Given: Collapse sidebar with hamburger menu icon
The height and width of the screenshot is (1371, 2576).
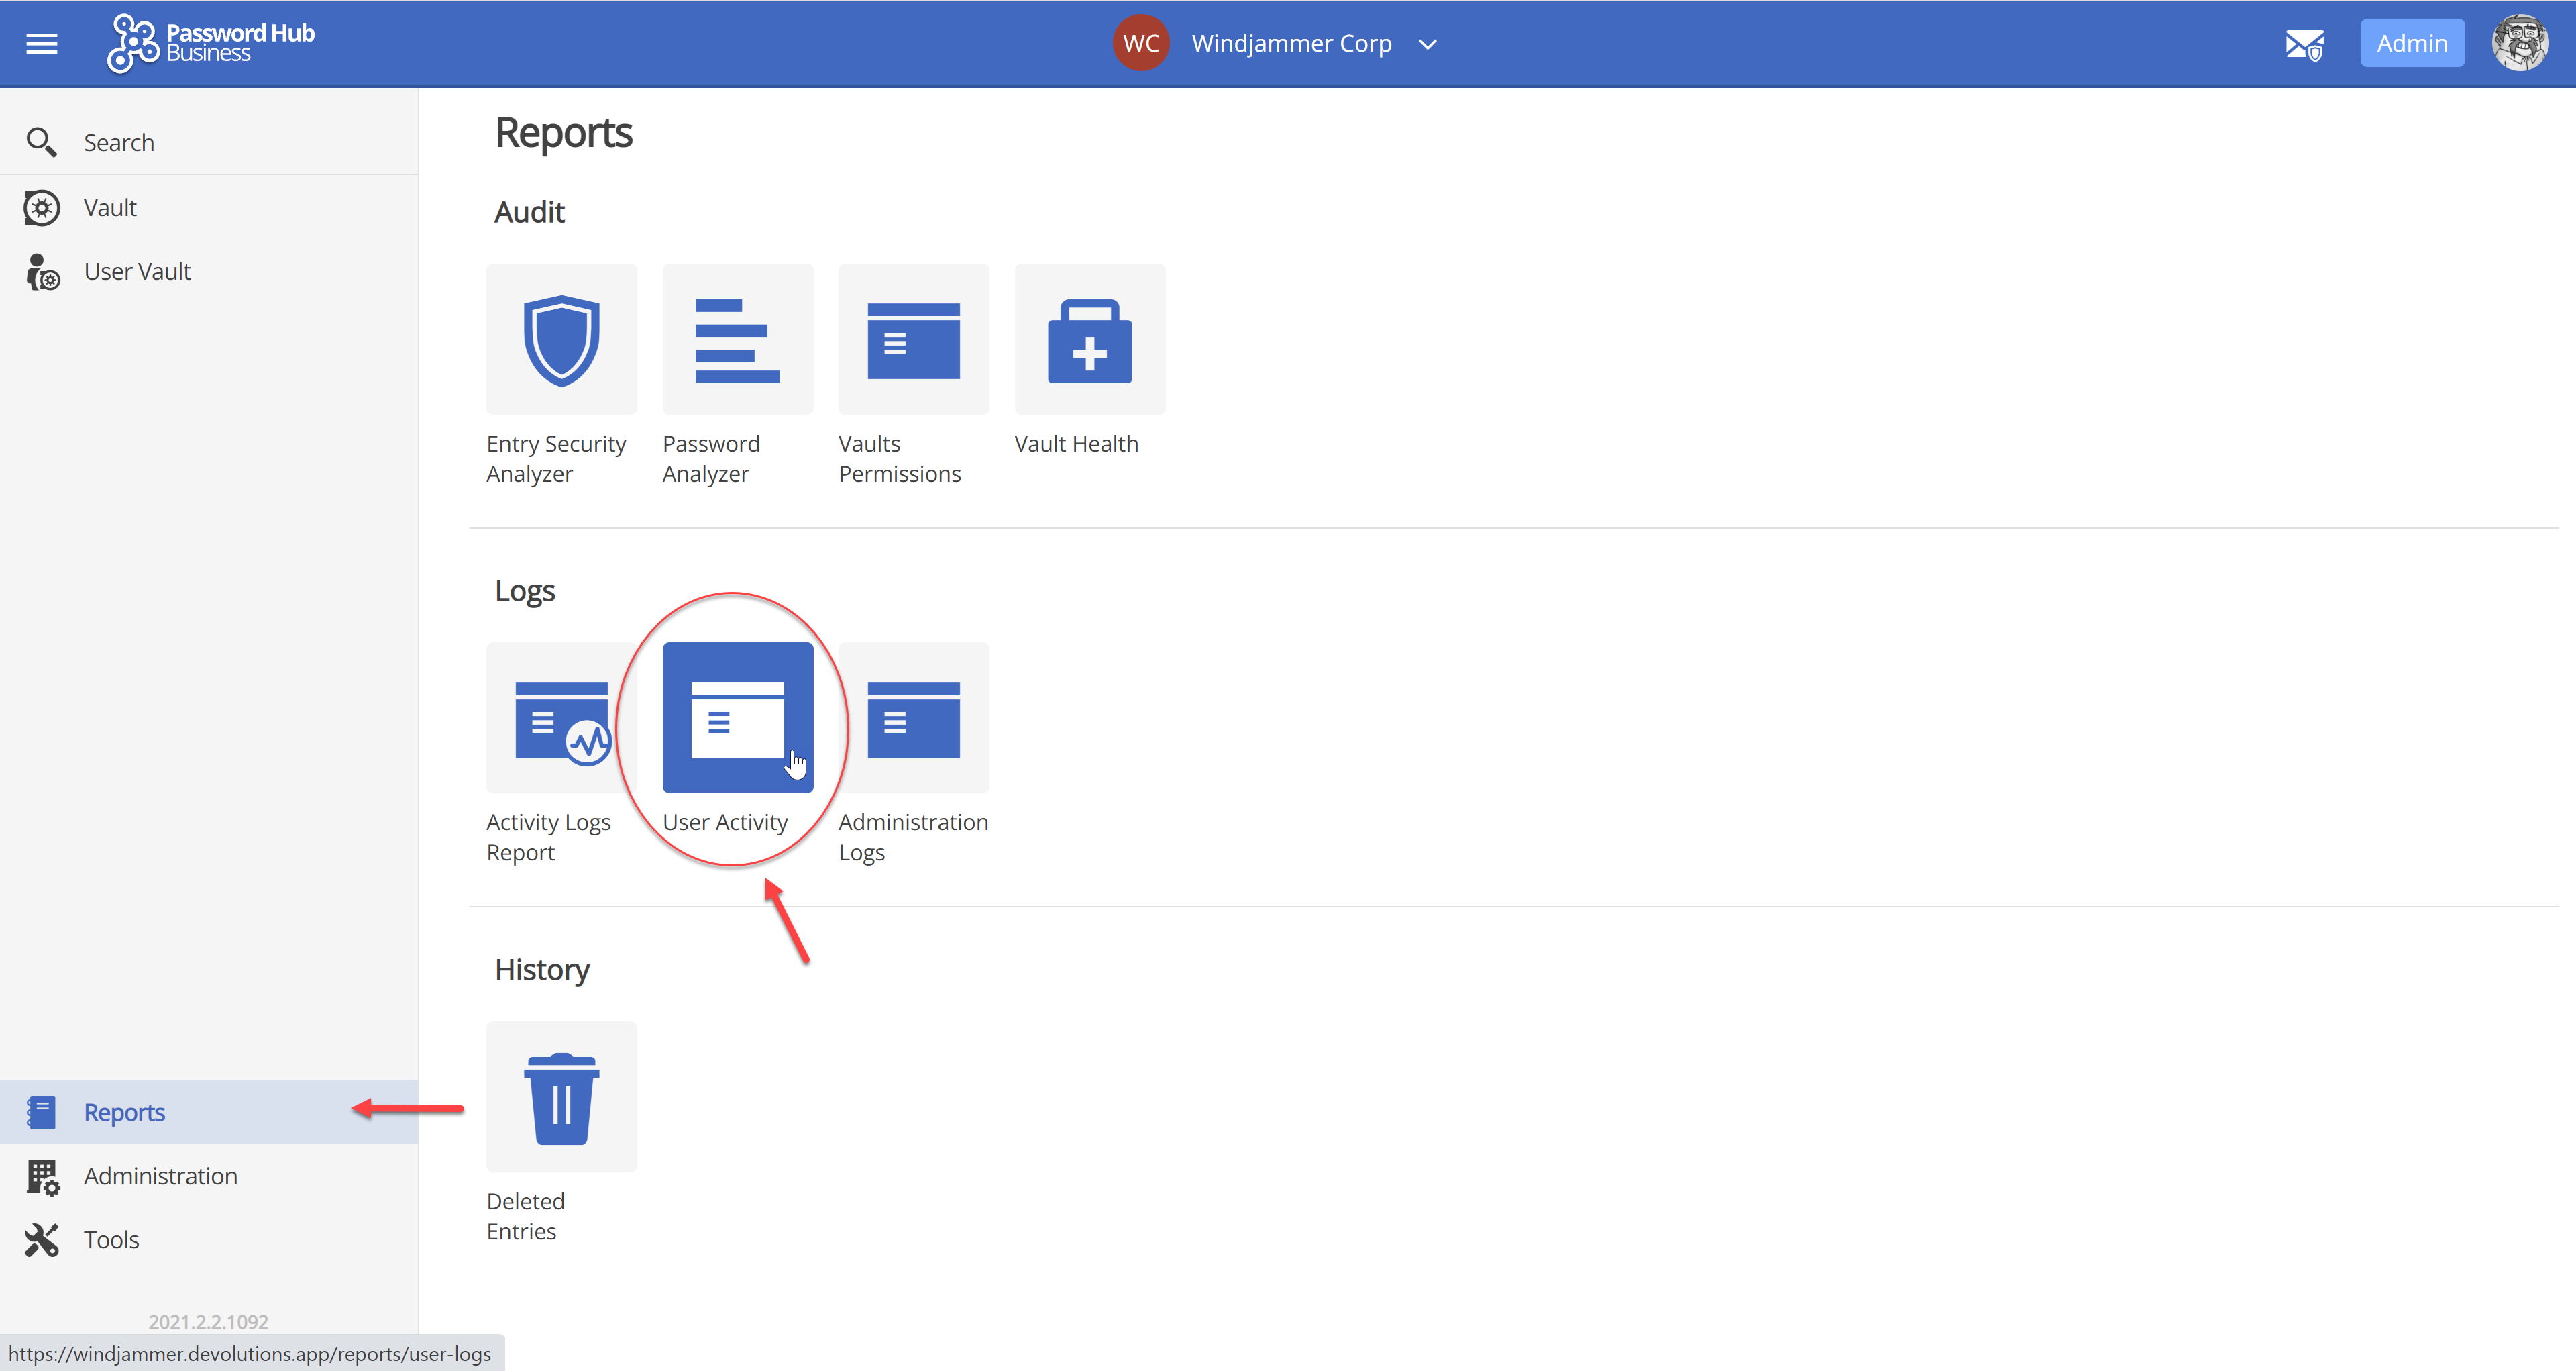Looking at the screenshot, I should (41, 43).
